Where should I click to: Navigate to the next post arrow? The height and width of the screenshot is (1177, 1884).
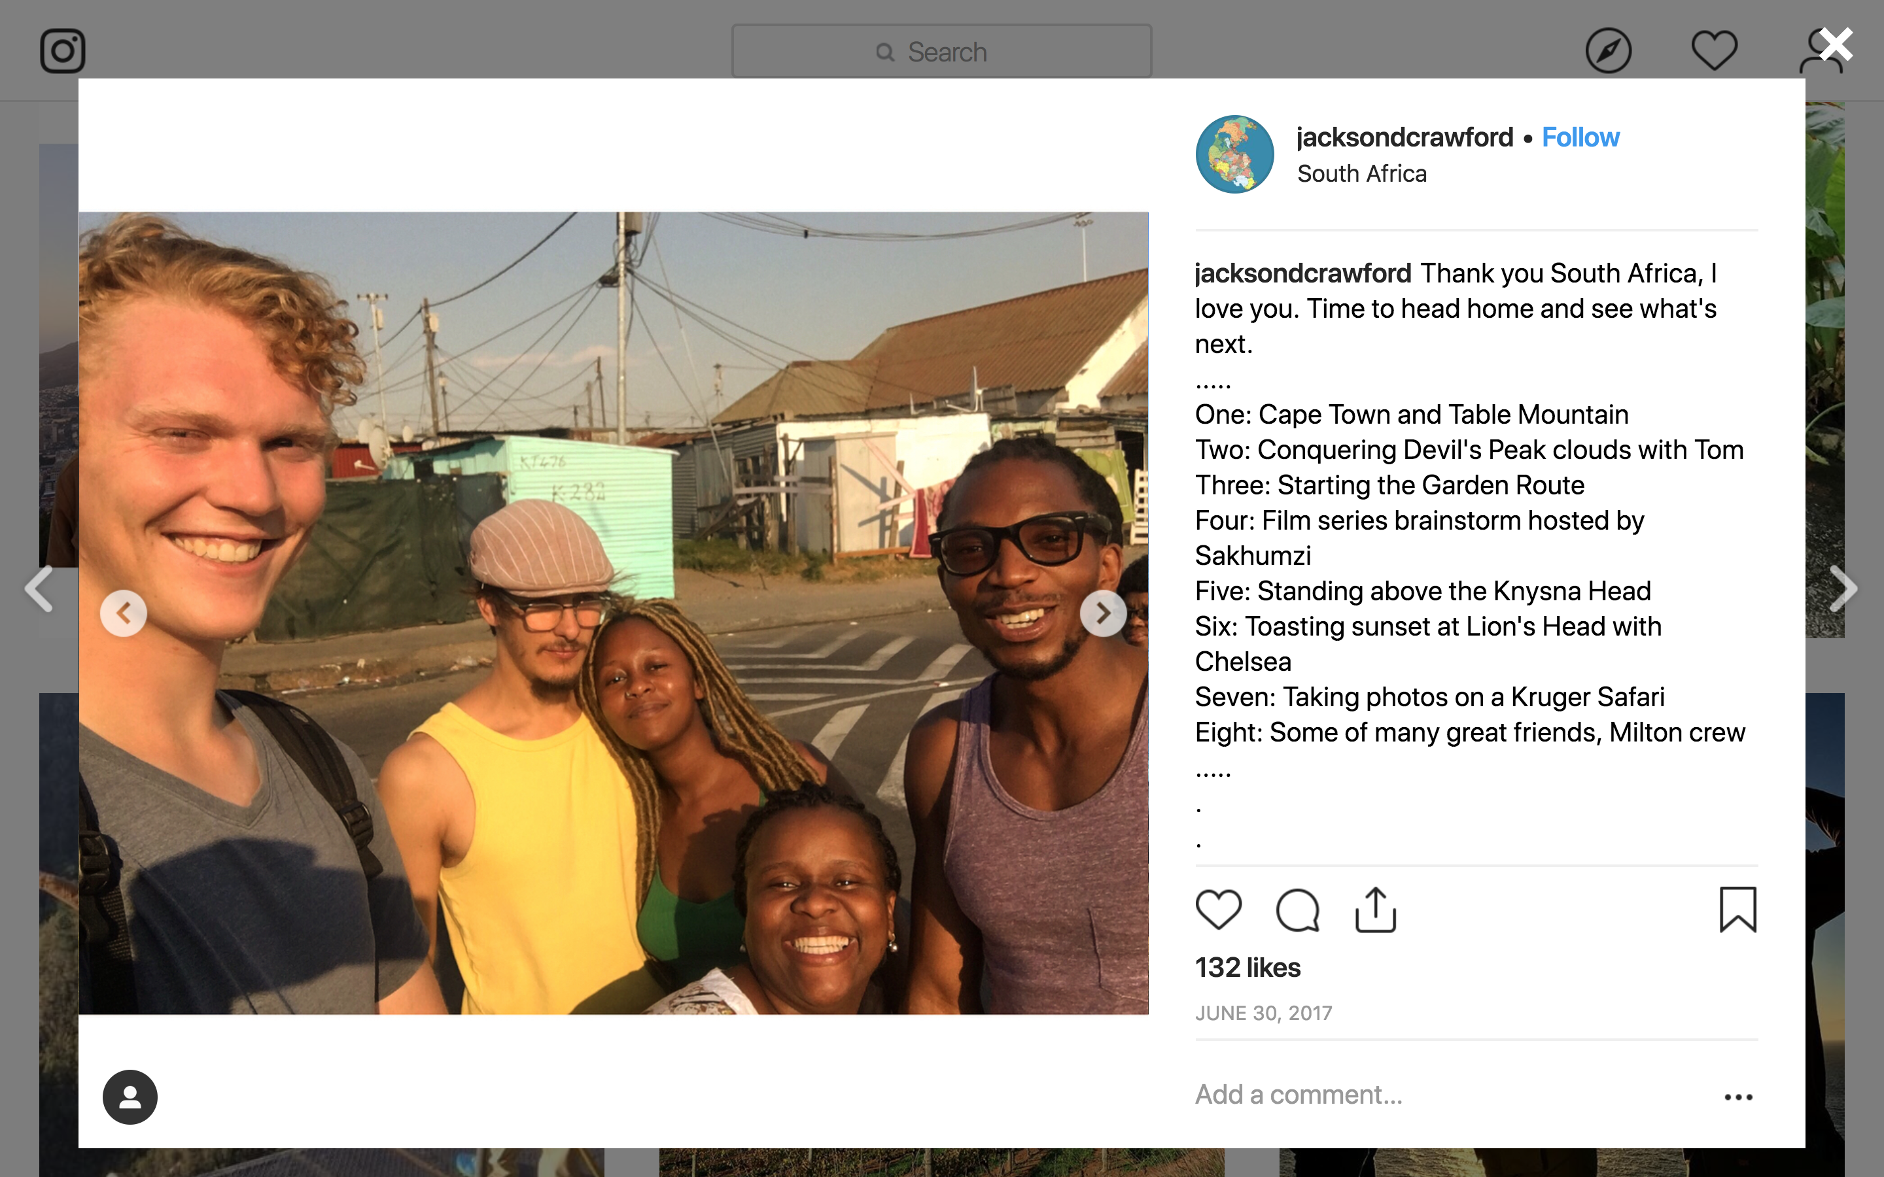[1843, 588]
